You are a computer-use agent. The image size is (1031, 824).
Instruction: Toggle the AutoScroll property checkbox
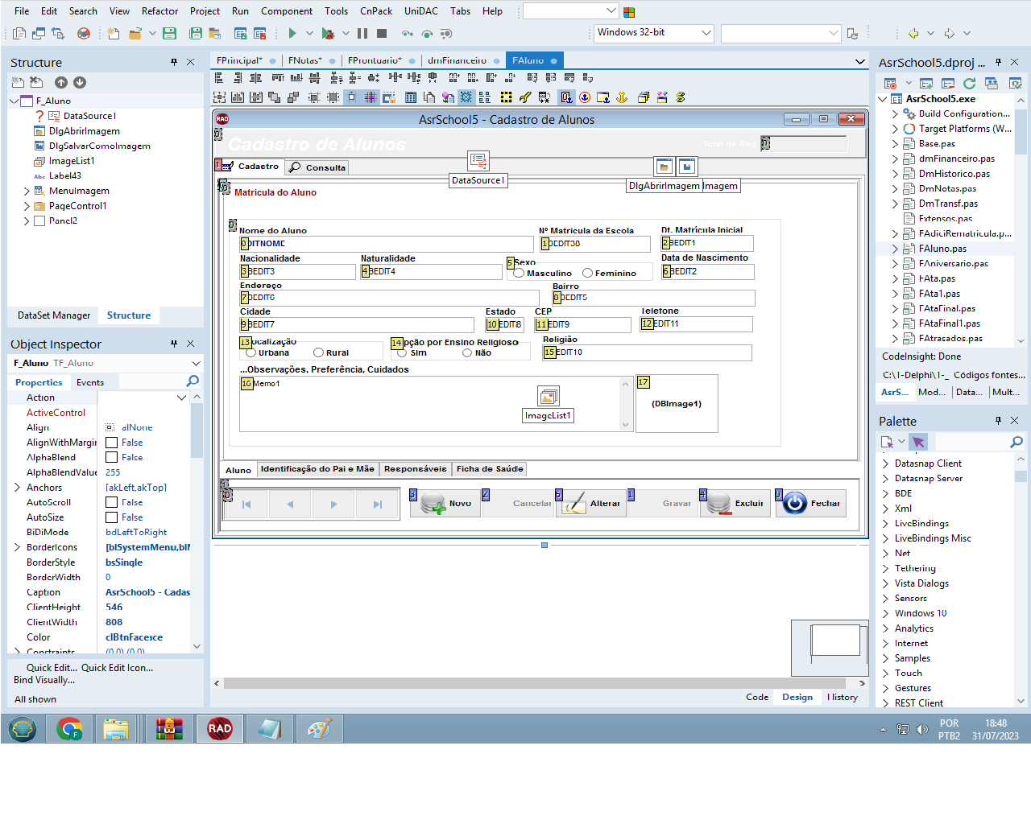click(112, 502)
